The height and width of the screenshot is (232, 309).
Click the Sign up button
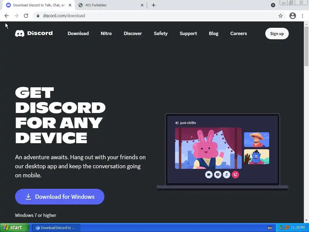(x=277, y=34)
